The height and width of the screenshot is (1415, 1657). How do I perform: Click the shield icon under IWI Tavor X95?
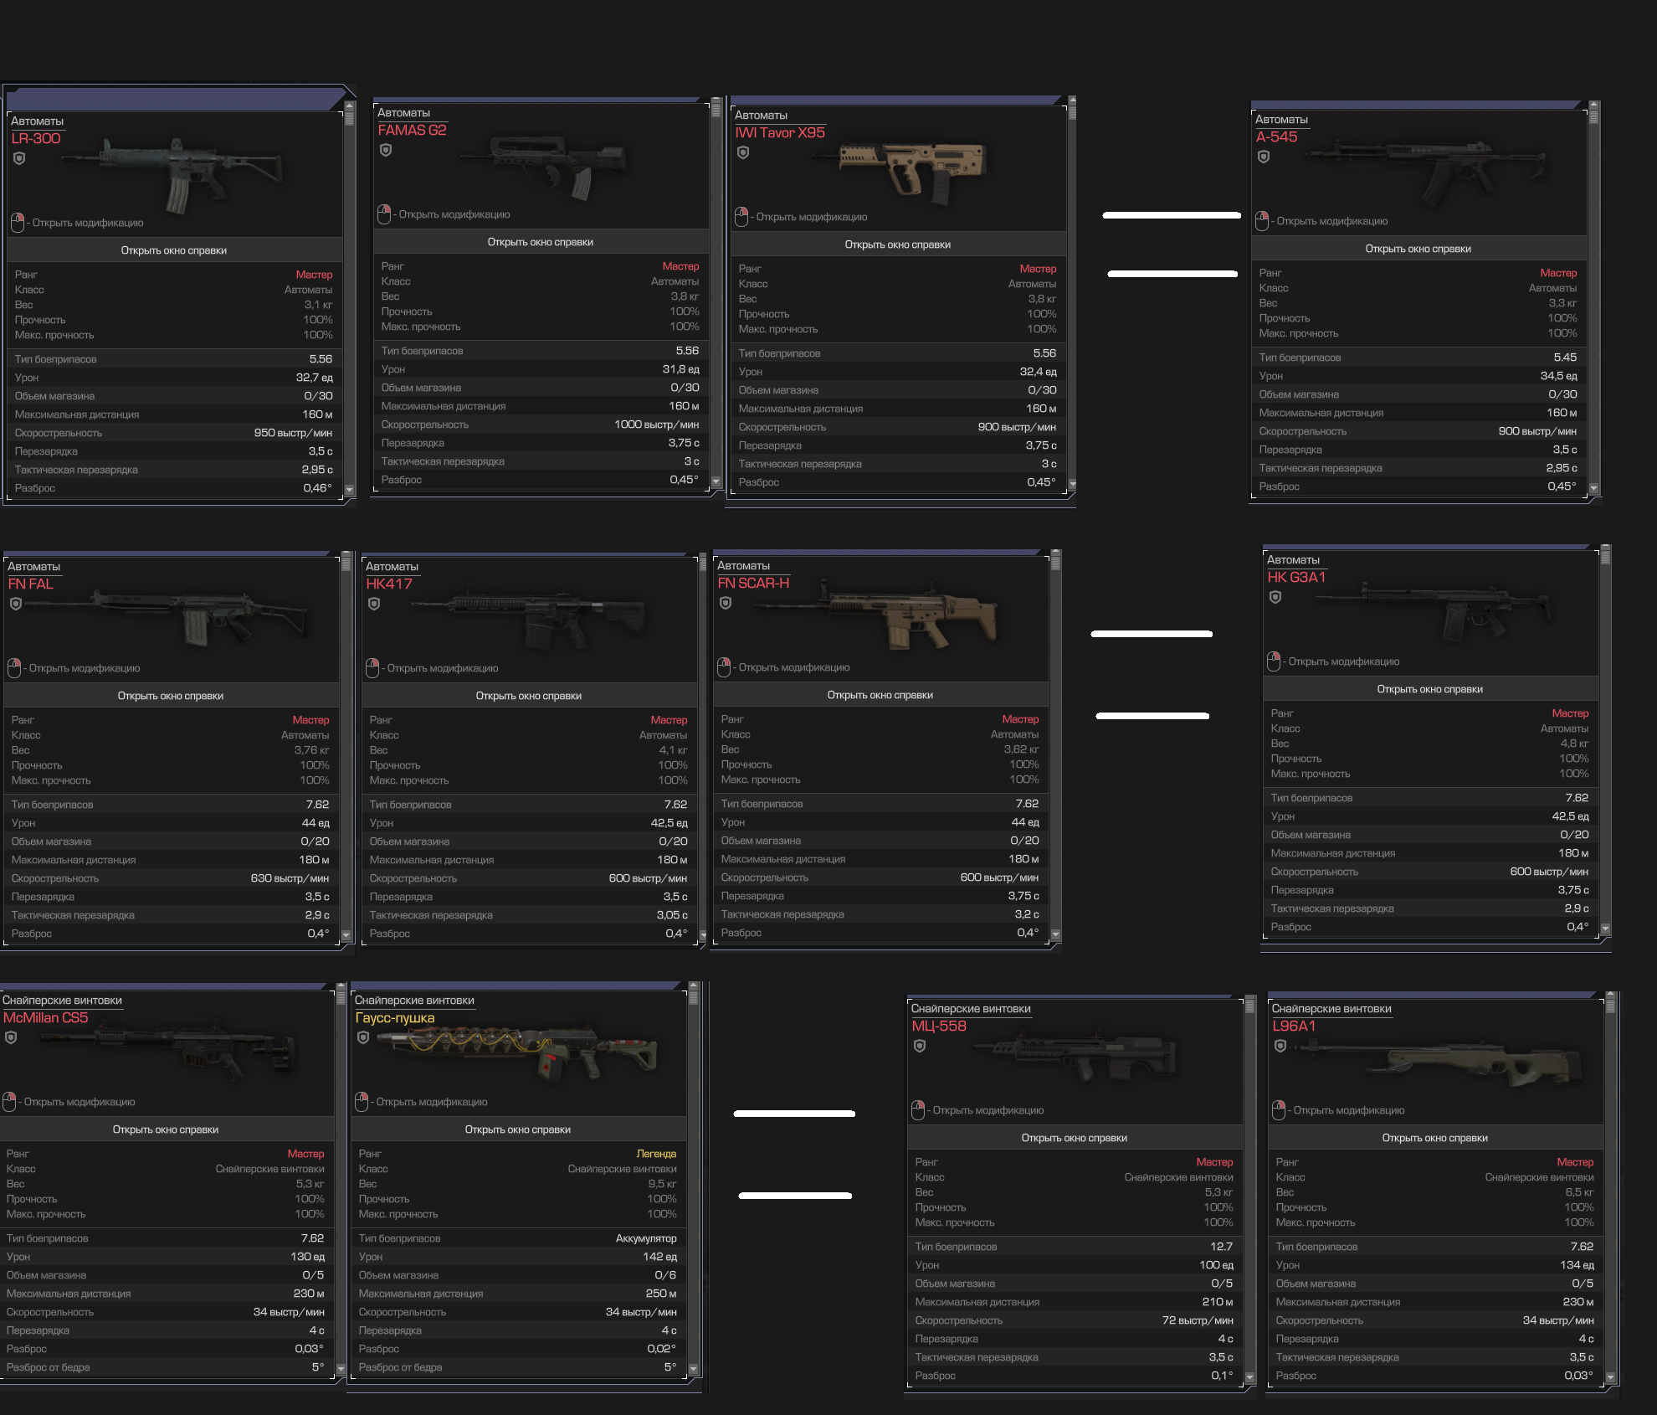click(743, 152)
